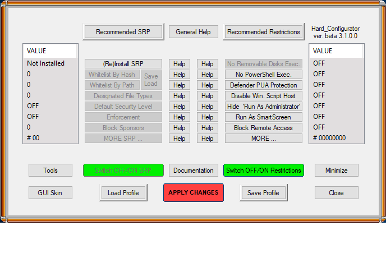Open the Tools menu
This screenshot has width=386, height=258.
[50, 171]
